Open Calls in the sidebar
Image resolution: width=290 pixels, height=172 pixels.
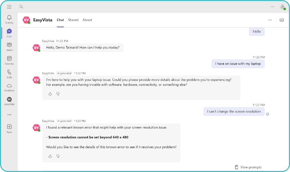click(9, 73)
